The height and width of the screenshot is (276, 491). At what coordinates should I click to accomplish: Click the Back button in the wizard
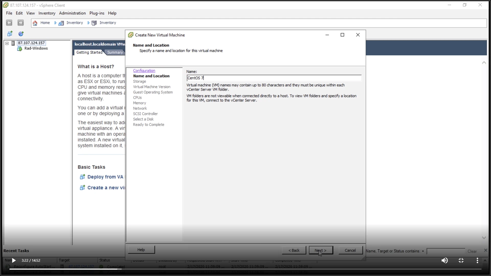(294, 250)
